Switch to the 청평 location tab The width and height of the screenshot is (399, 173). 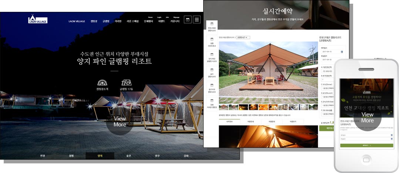(71, 156)
